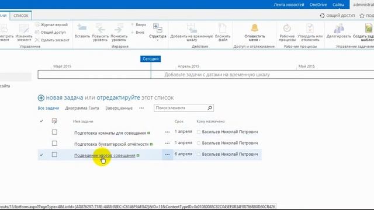This screenshot has height=210, width=374.
Task: Check complete box for Подведение итогов совещания
Action: (54, 155)
